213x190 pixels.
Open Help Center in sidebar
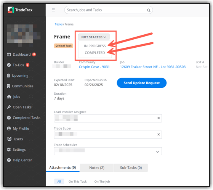[22, 160]
